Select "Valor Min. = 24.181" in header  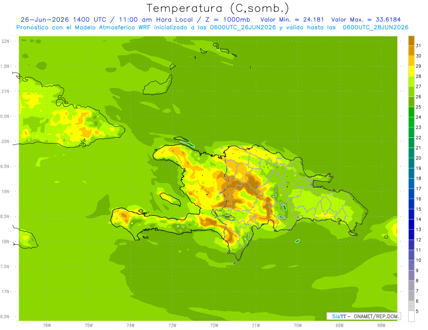pyautogui.click(x=292, y=20)
